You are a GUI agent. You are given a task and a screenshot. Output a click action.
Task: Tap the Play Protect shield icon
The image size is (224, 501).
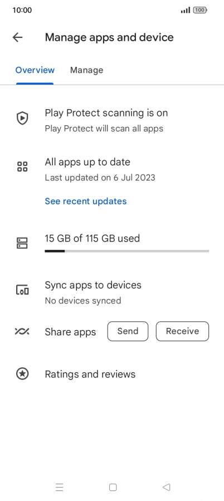(x=22, y=118)
